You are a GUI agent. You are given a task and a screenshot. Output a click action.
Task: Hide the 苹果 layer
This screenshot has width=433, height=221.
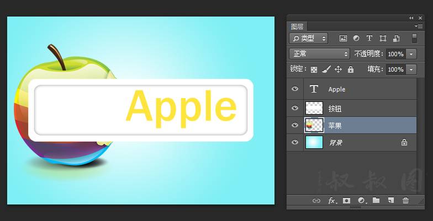(295, 125)
